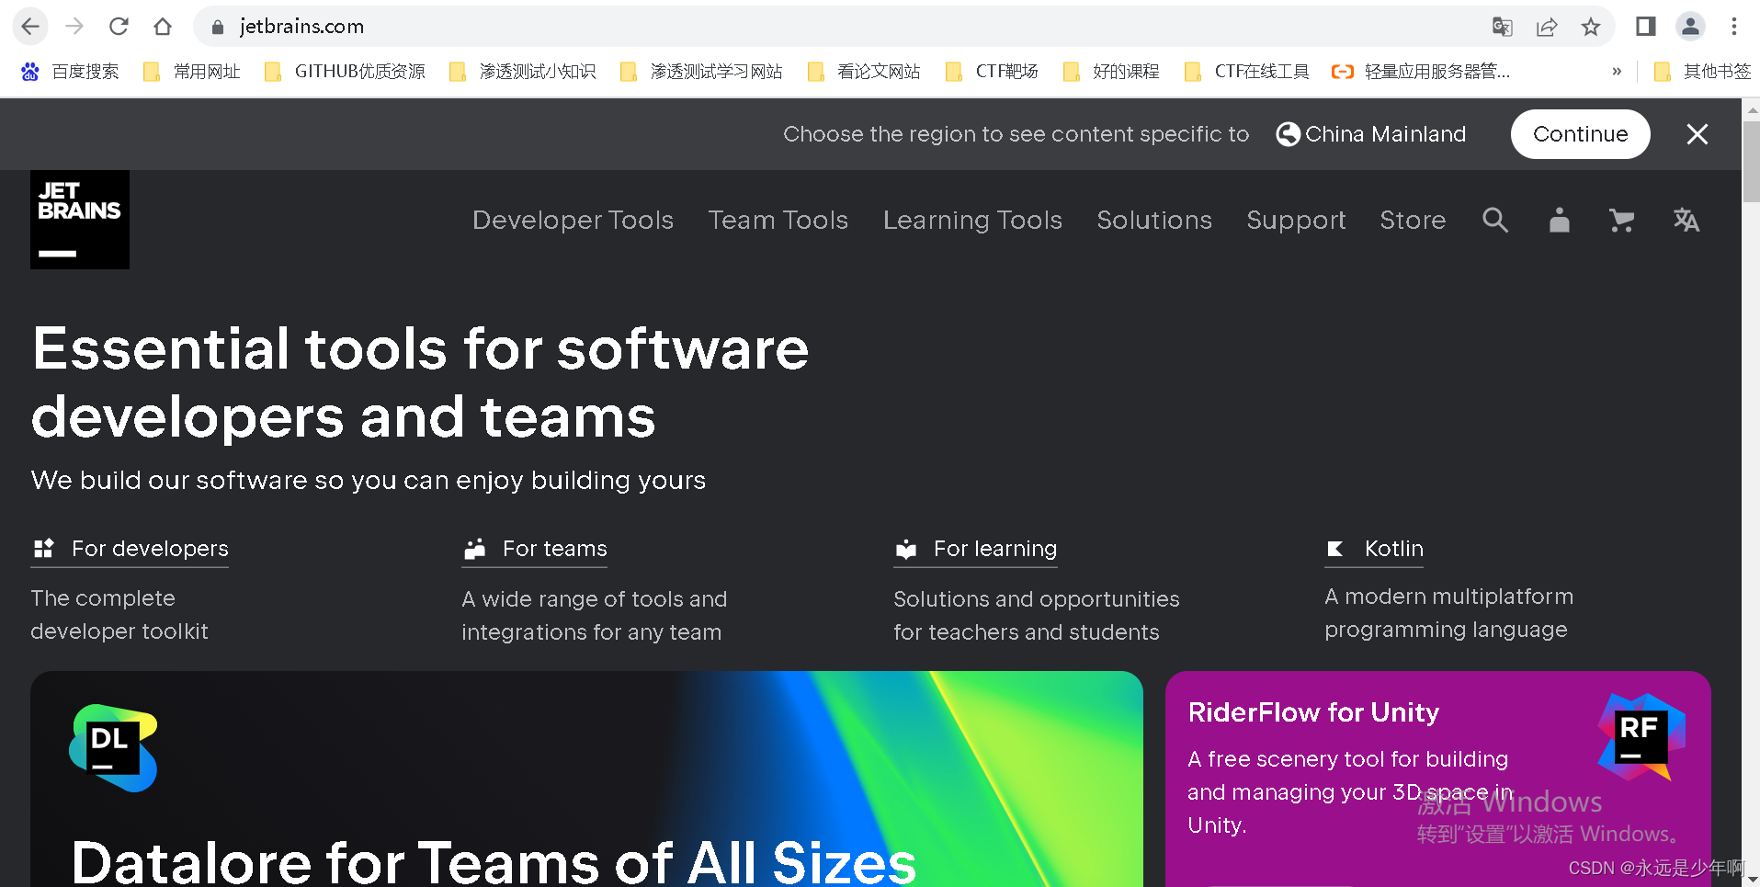
Task: Click the For teams people icon
Action: coord(475,549)
